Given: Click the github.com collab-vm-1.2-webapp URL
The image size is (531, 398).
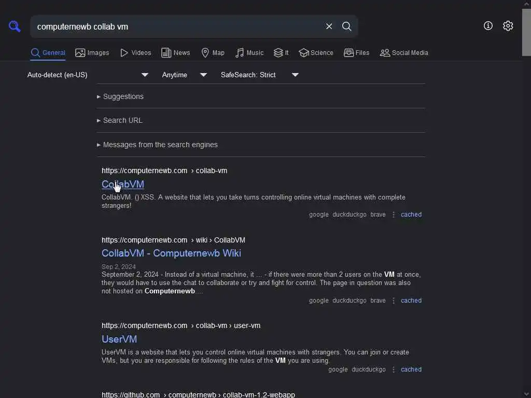Looking at the screenshot, I should click(x=198, y=394).
